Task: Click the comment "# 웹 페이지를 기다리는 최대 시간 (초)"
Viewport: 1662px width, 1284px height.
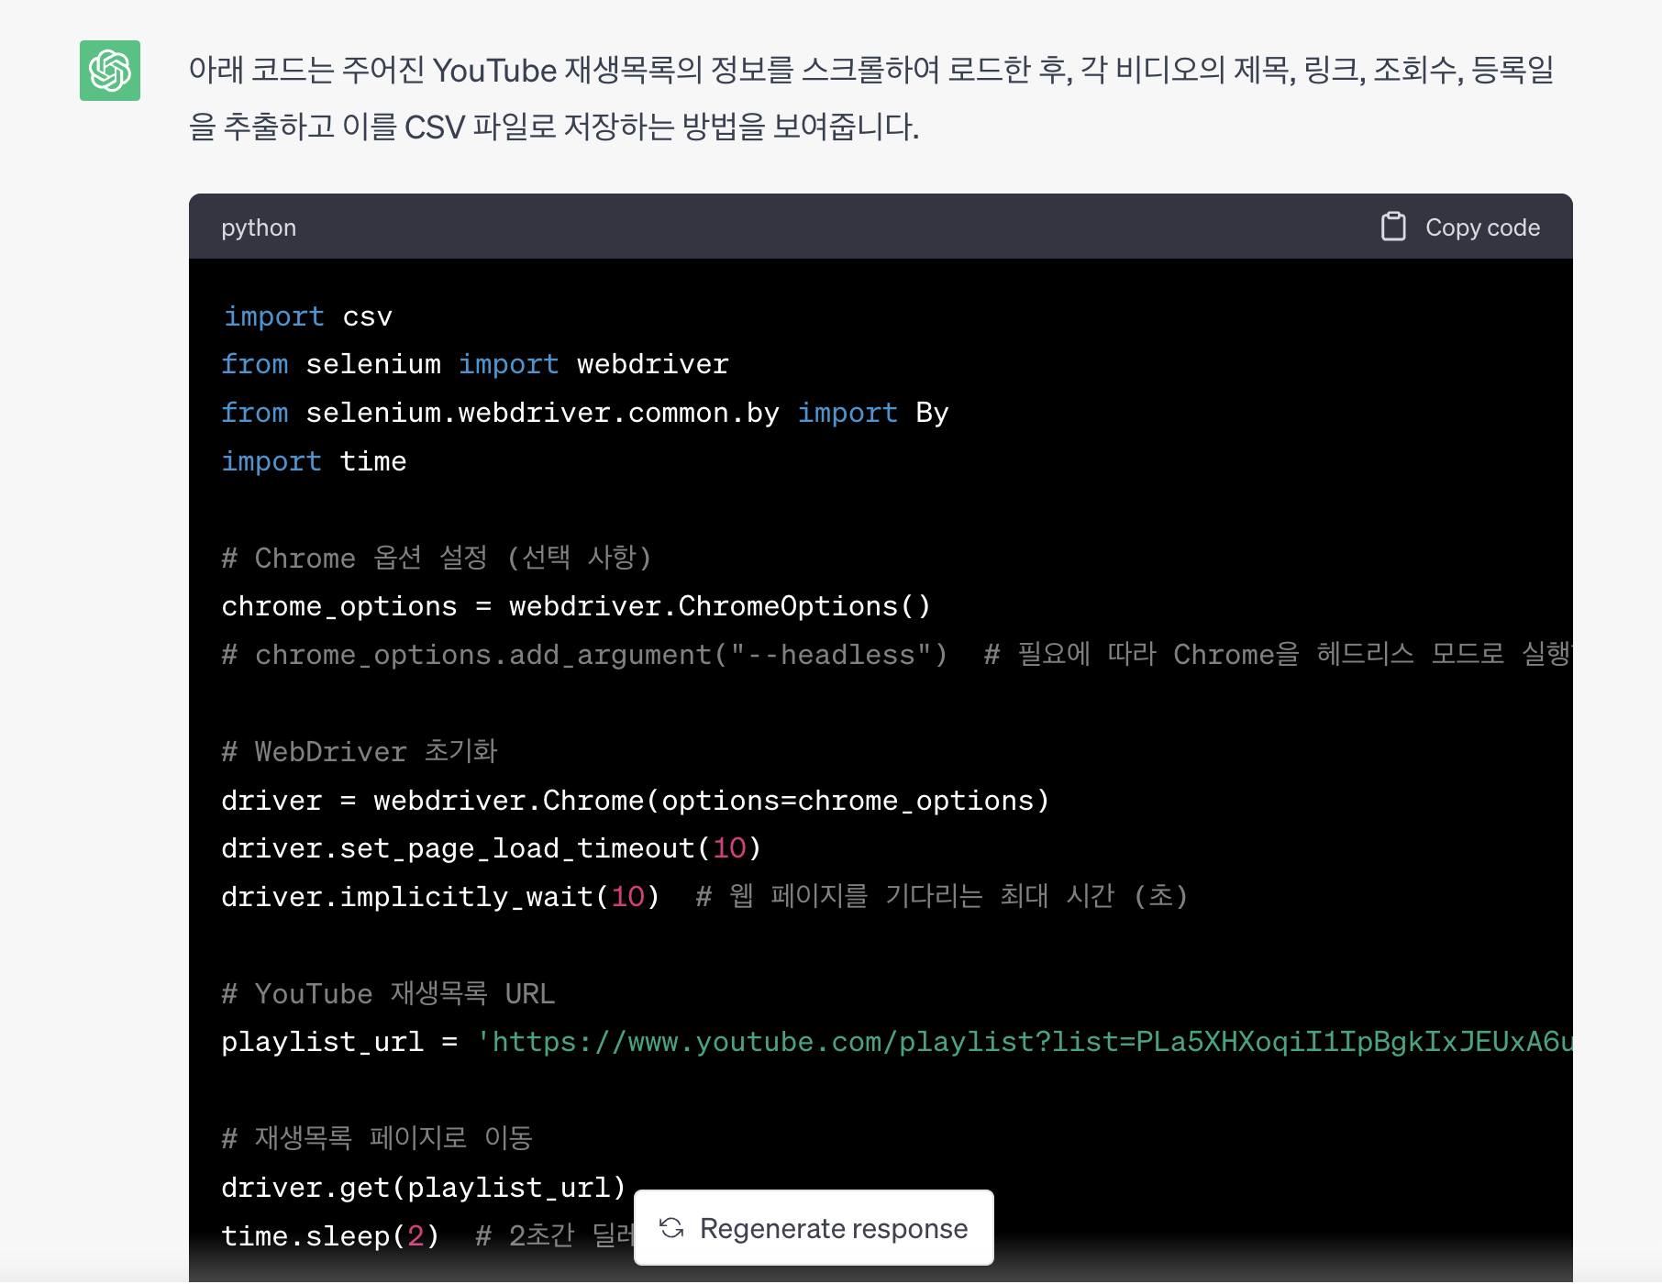Action: click(x=942, y=896)
